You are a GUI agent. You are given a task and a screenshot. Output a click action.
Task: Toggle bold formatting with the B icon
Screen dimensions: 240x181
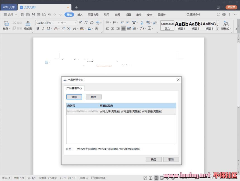coord(38,28)
